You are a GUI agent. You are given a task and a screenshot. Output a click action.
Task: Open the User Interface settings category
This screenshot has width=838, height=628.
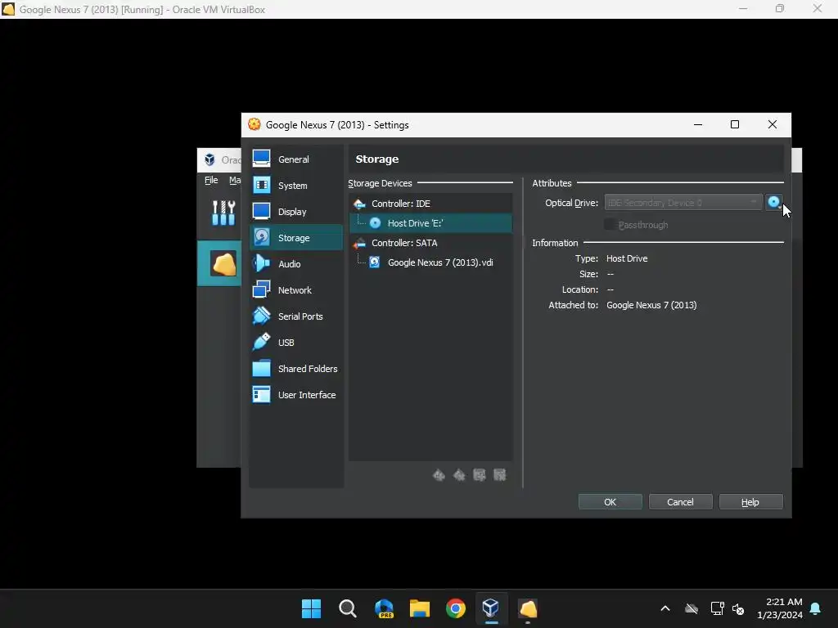pos(296,395)
